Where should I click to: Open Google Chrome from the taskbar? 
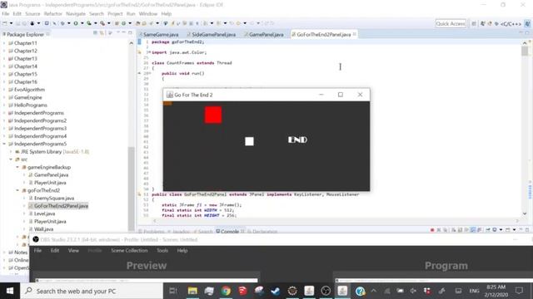click(x=226, y=291)
